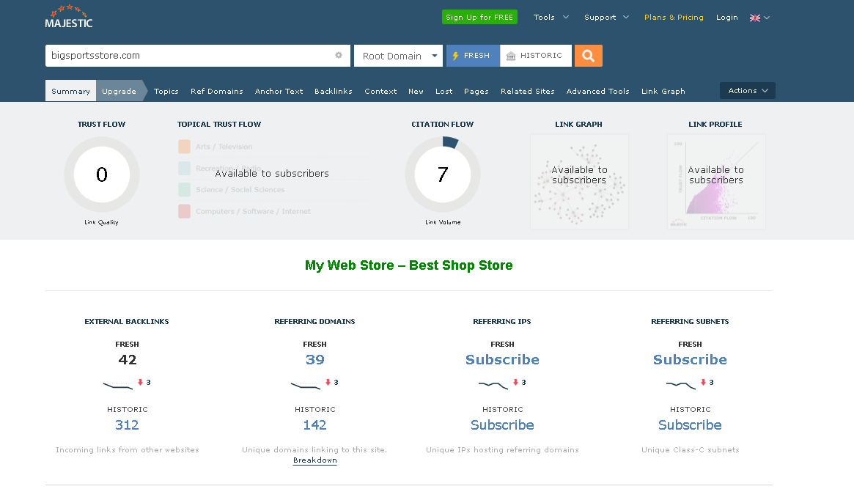Open the Topics tab
This screenshot has width=854, height=489.
click(x=166, y=91)
